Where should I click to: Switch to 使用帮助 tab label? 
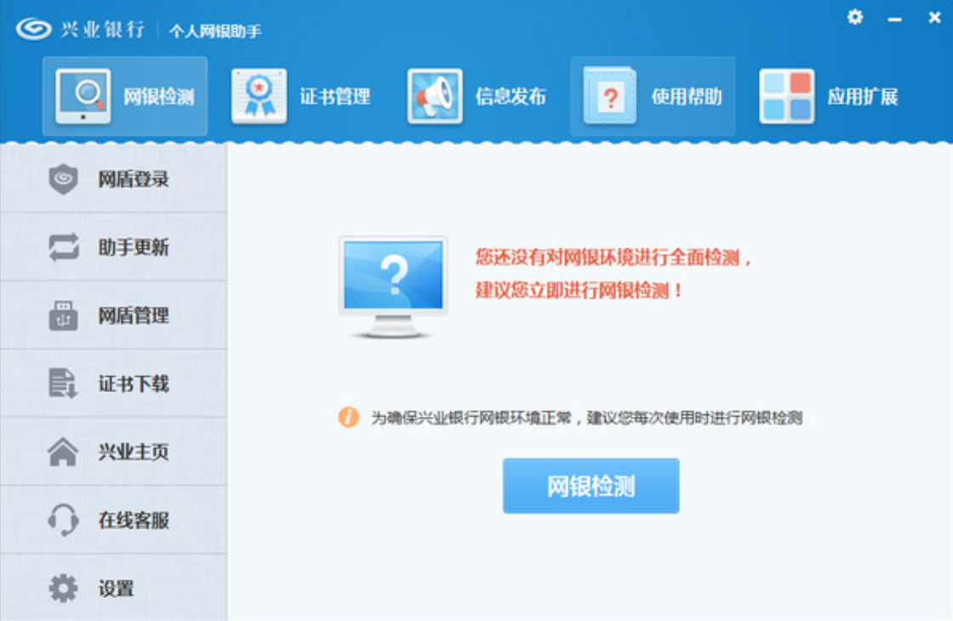(687, 97)
